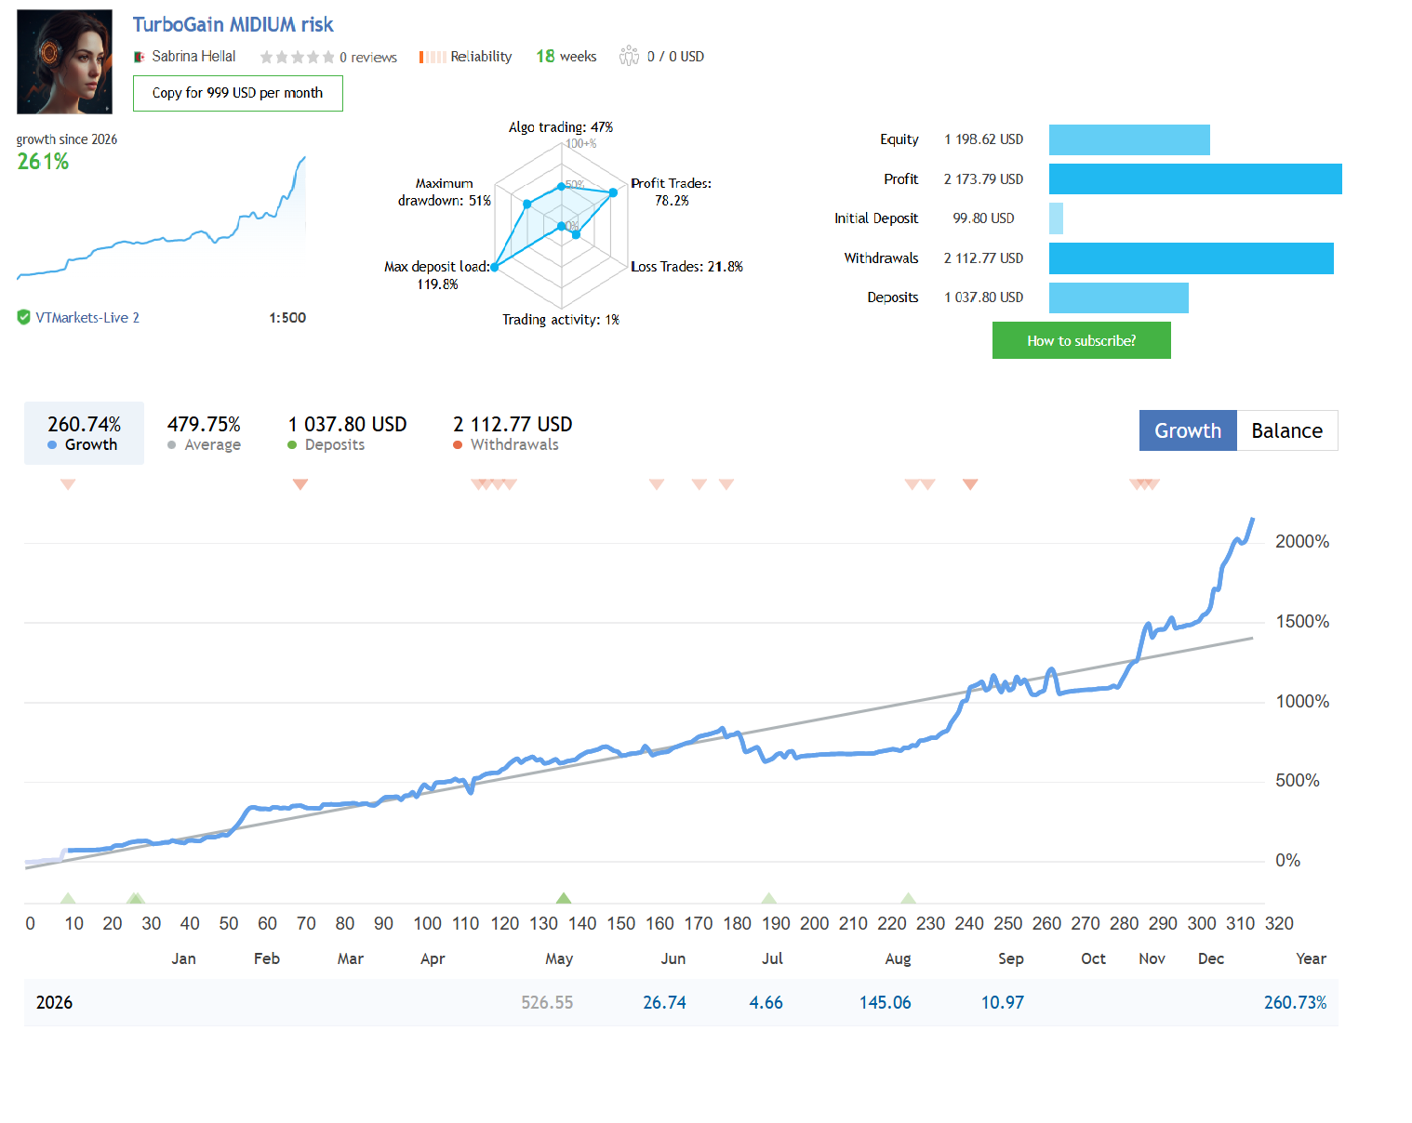This screenshot has height=1123, width=1412.
Task: Click the dark red withdrawal marker near day 70
Action: coord(300,484)
